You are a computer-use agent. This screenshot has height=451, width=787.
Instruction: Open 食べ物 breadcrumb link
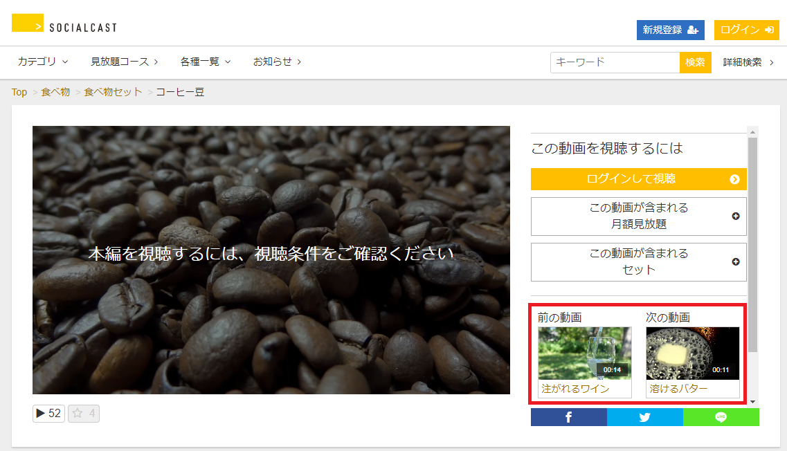tap(55, 92)
